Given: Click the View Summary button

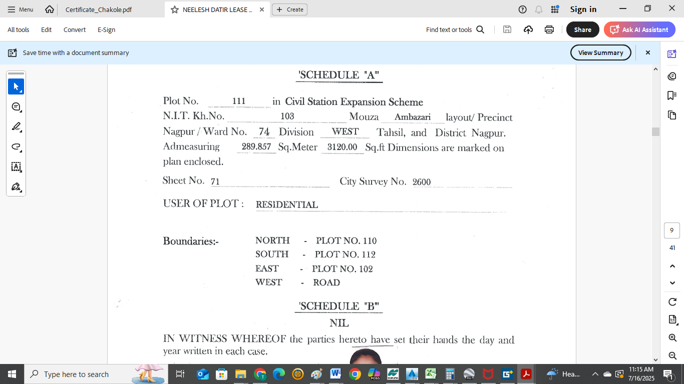Looking at the screenshot, I should tap(601, 52).
